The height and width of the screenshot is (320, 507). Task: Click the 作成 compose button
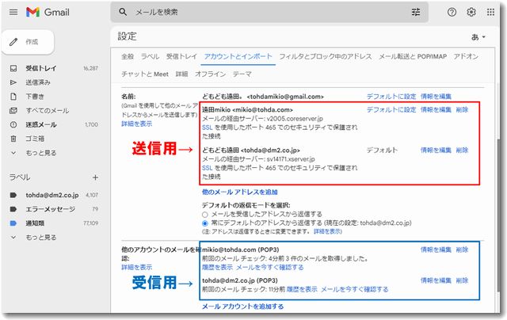click(29, 42)
